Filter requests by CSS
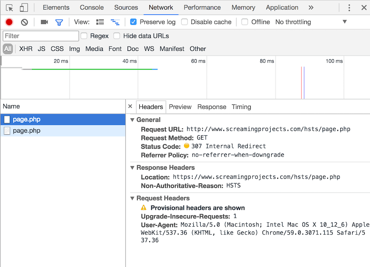The image size is (370, 267). 57,49
